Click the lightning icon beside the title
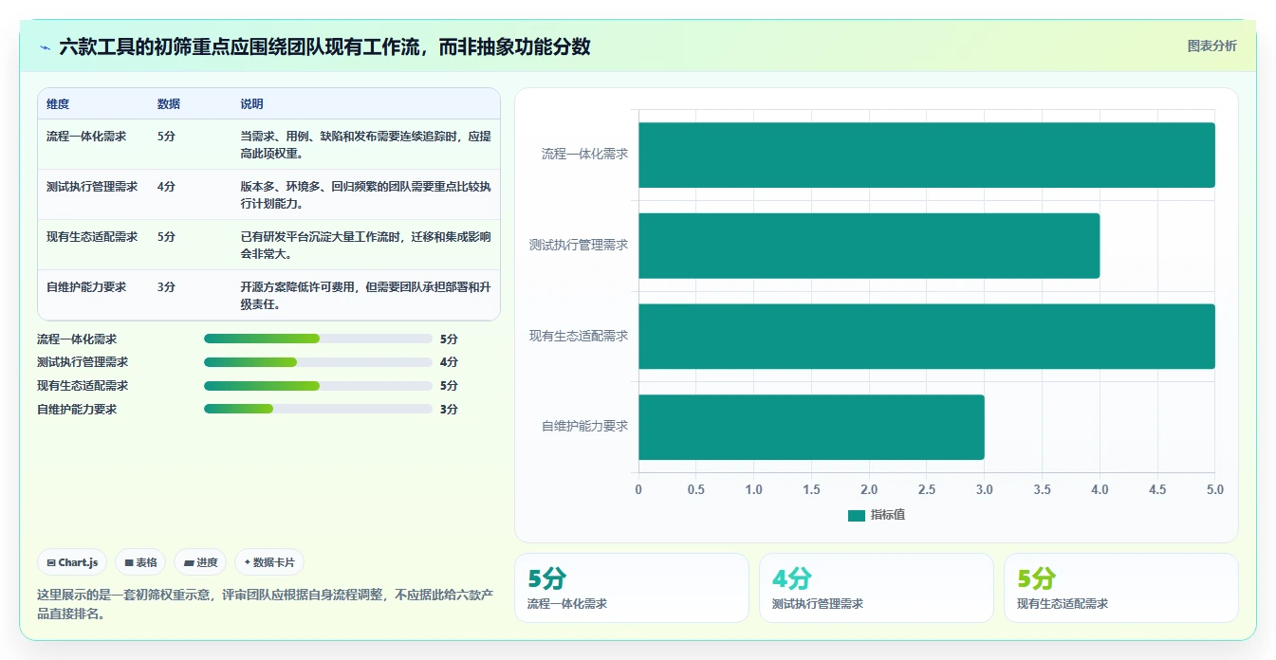The image size is (1276, 660). coord(46,46)
